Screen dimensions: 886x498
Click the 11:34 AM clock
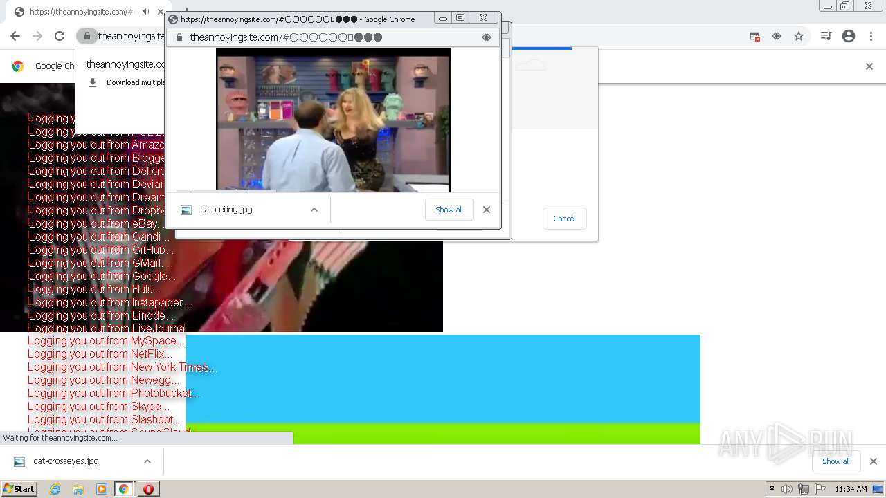851,489
